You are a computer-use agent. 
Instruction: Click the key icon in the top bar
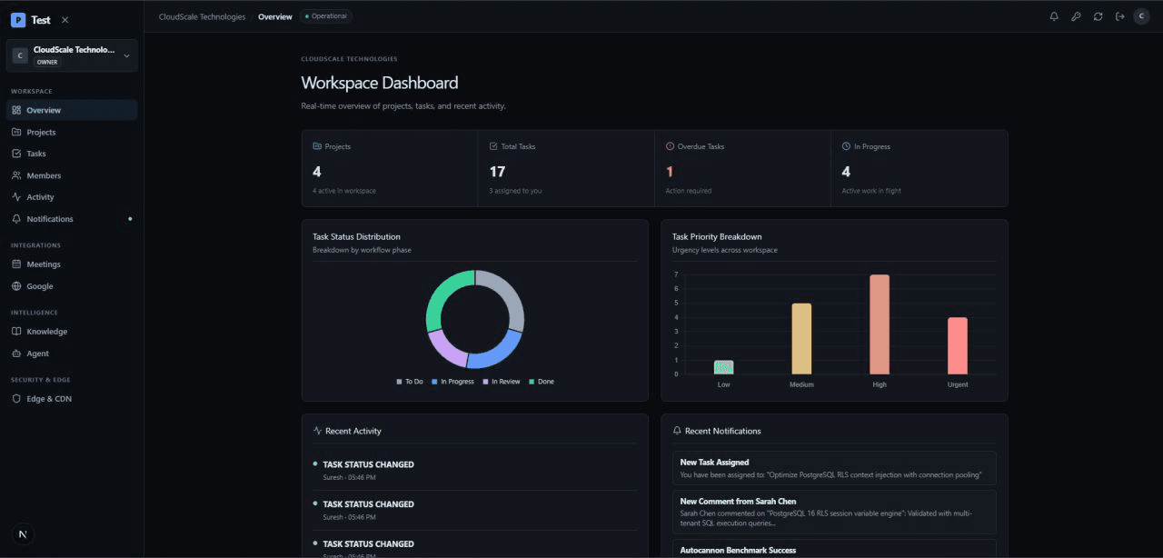tap(1076, 16)
